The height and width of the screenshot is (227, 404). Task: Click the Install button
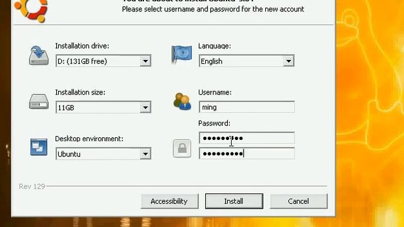point(234,201)
